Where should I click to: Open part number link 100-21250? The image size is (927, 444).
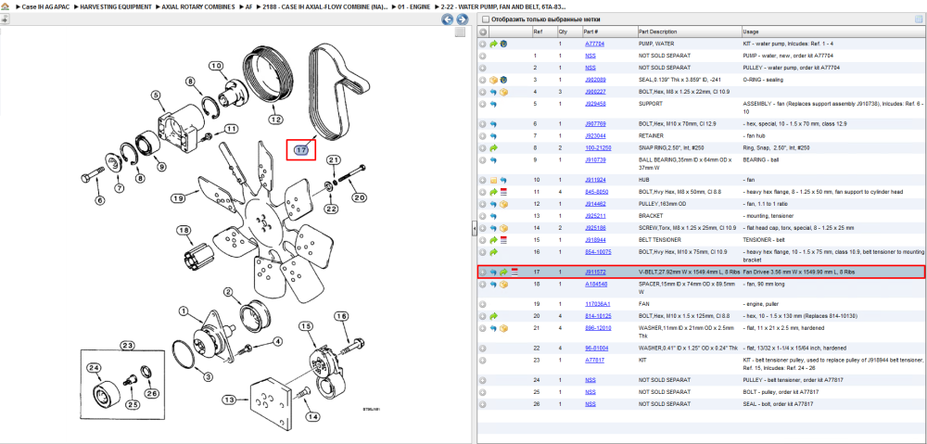tap(598, 147)
